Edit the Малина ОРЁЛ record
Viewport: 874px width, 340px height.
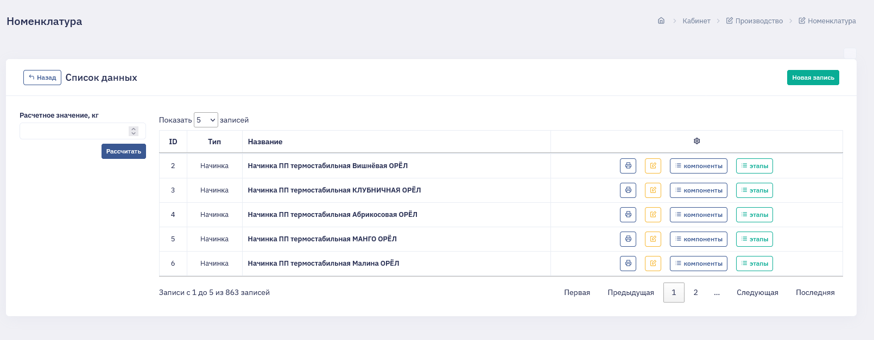coord(653,264)
